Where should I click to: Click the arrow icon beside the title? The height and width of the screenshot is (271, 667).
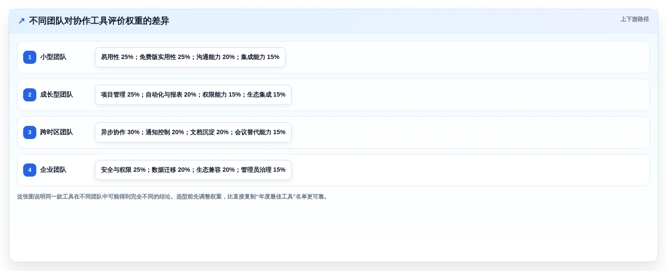tap(21, 21)
